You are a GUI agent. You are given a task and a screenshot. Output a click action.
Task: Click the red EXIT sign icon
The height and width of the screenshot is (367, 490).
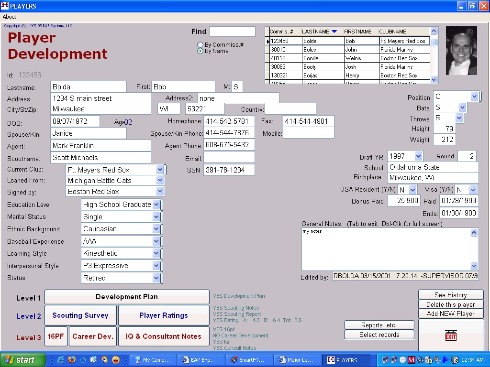tap(451, 336)
